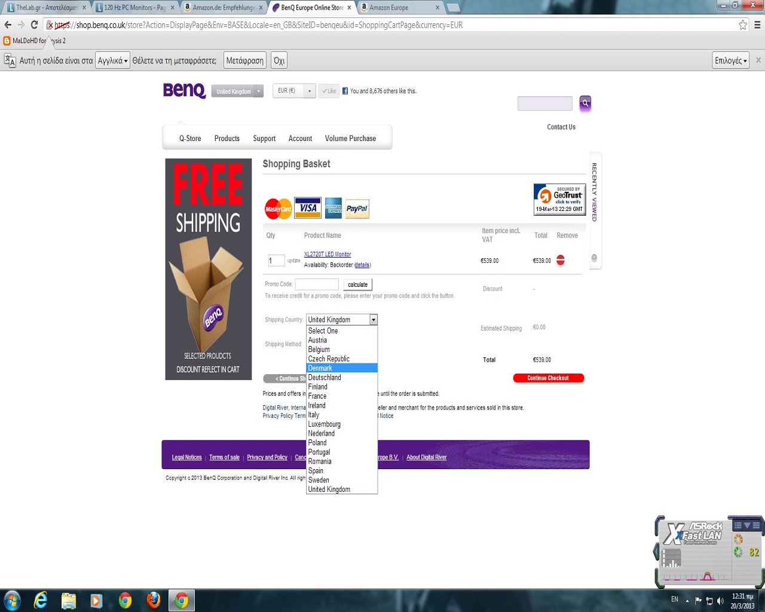765x612 pixels.
Task: Click the Μετάφραση translate button
Action: [245, 60]
